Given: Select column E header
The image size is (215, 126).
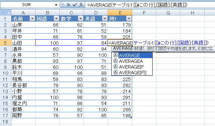Looking at the screenshot, I should click(x=120, y=13).
